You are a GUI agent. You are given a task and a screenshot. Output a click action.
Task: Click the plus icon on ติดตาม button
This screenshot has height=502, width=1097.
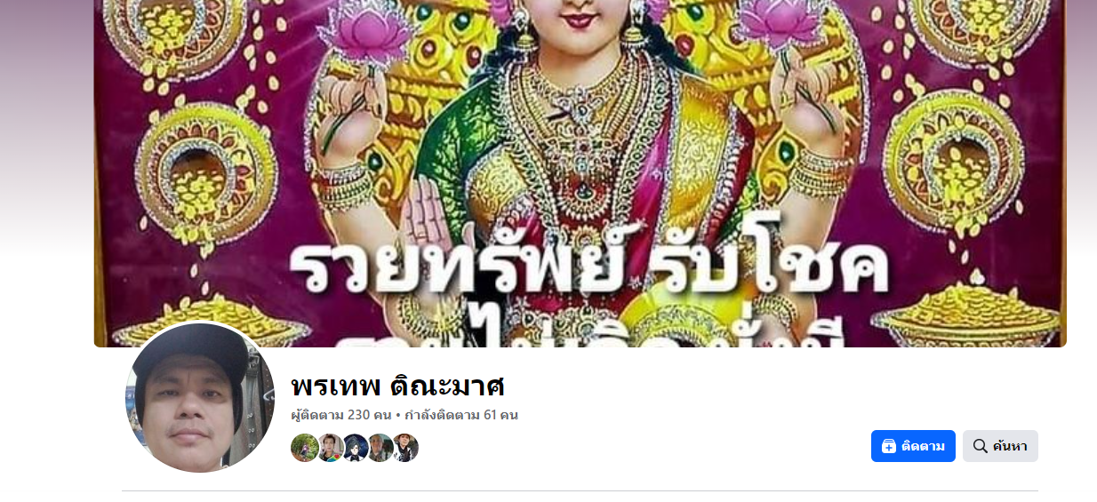point(888,446)
